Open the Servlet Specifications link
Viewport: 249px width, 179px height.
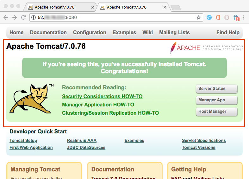(204, 141)
